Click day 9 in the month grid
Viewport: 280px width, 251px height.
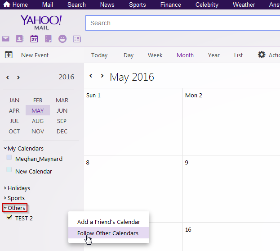click(187, 162)
